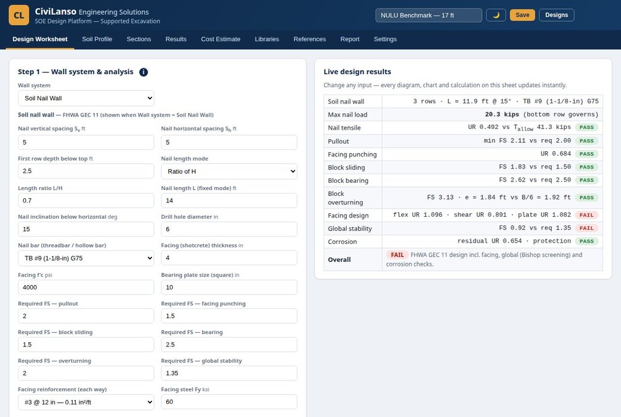Edit Required FS overturning field
Image resolution: width=621 pixels, height=417 pixels.
click(86, 373)
